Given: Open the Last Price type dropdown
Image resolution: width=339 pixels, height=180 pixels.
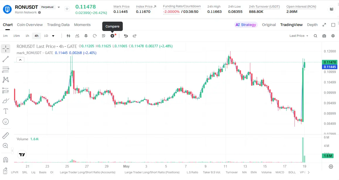Looking at the screenshot, I should (x=299, y=36).
